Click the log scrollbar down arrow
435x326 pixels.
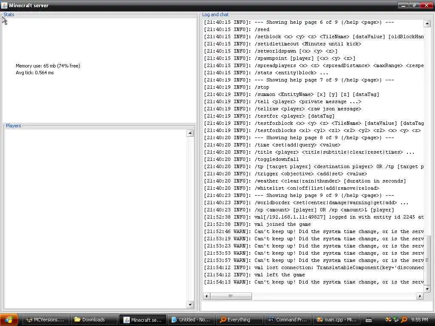(x=427, y=289)
